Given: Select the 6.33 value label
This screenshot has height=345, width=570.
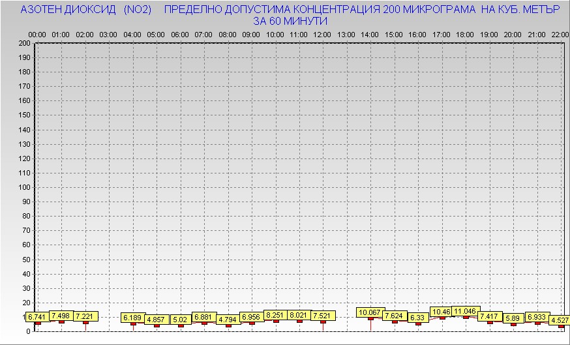Looking at the screenshot, I should (x=418, y=318).
